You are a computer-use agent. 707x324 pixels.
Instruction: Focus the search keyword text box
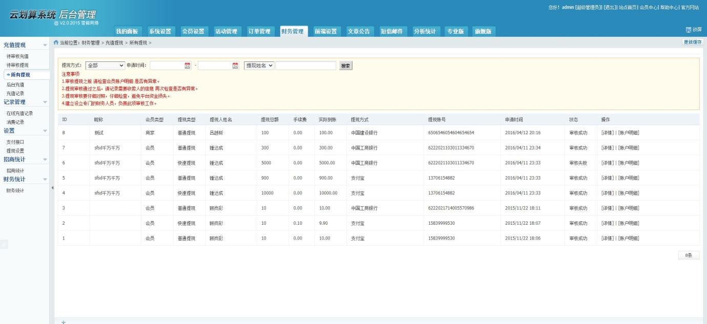pos(306,66)
